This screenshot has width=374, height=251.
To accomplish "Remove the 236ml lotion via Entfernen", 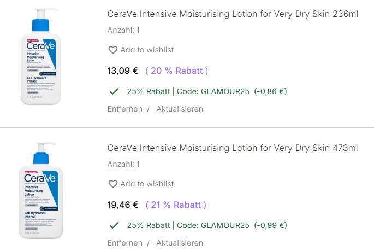I will (124, 109).
